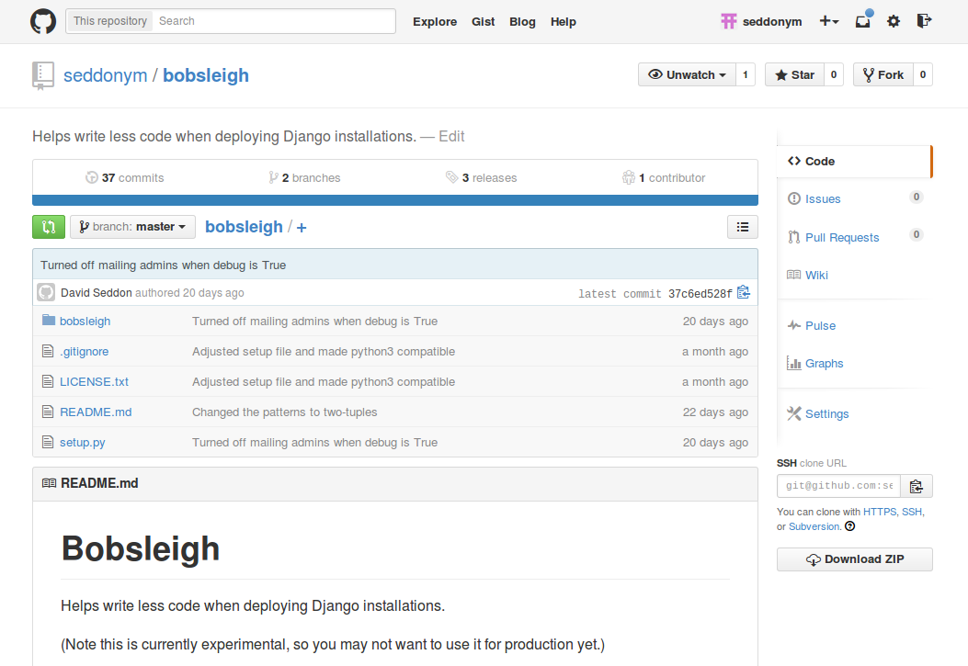Edit the repository description
Screen dimensions: 968x666
pos(451,136)
